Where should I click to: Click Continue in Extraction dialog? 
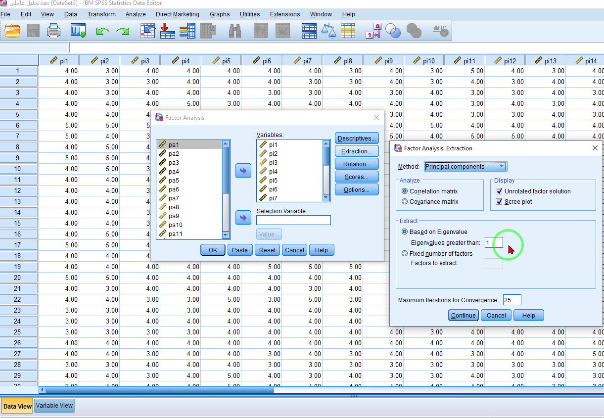point(463,316)
